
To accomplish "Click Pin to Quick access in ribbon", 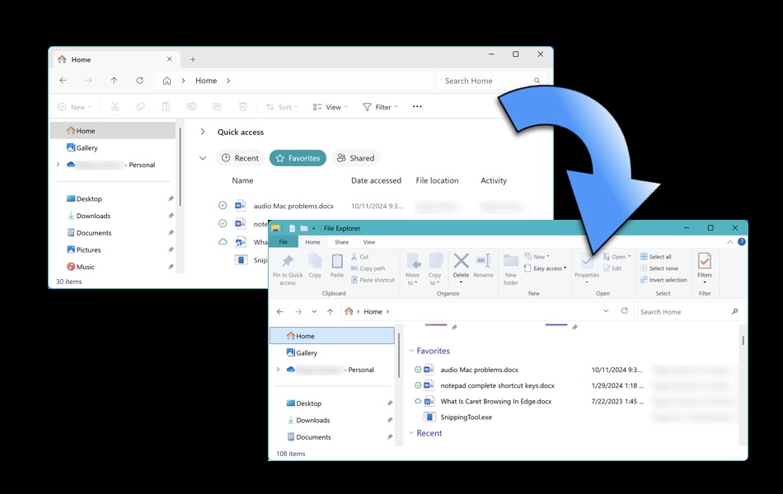I will 288,269.
